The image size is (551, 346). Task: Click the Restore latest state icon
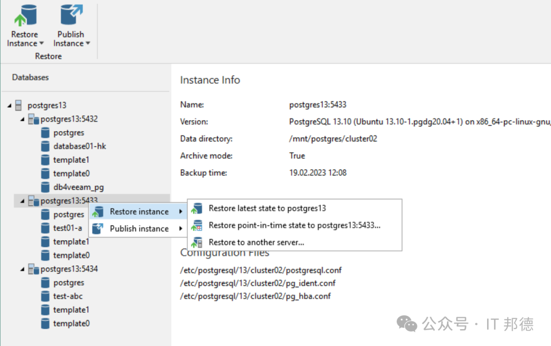tap(197, 208)
